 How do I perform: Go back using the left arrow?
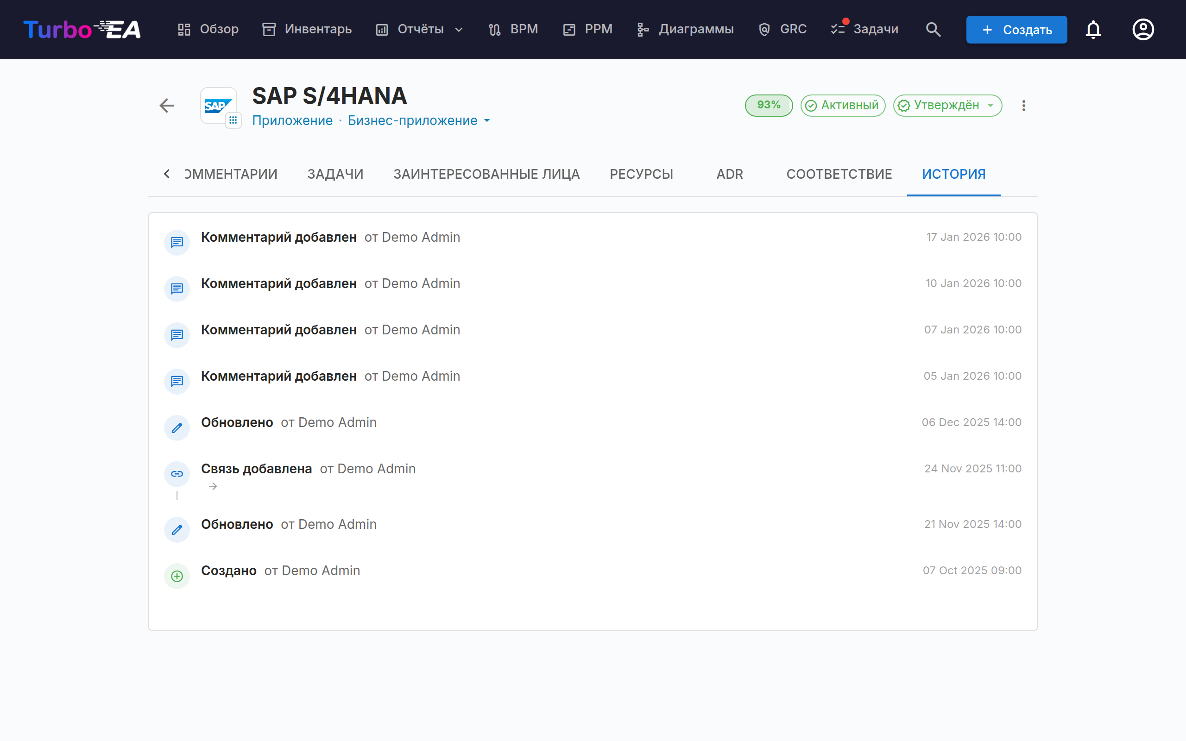coord(167,106)
